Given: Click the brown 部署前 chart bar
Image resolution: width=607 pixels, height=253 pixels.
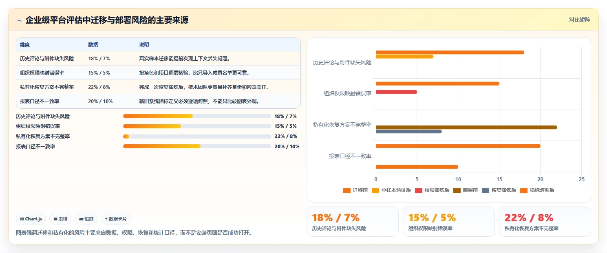Looking at the screenshot, I should (466, 128).
